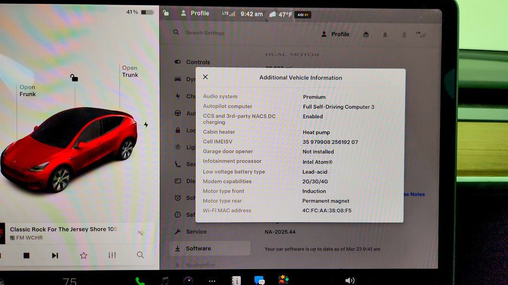Focus the Search Settings field
Image resolution: width=508 pixels, height=285 pixels.
click(x=205, y=33)
